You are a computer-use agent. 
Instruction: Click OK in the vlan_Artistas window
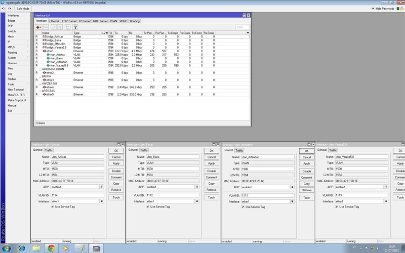point(116,151)
